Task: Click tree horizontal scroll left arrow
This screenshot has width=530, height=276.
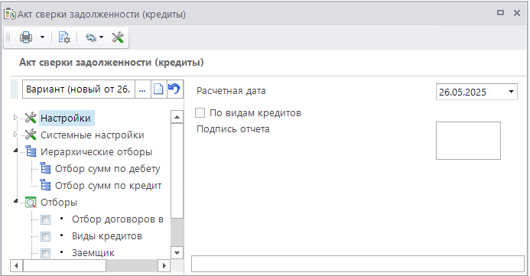Action: [x=16, y=266]
